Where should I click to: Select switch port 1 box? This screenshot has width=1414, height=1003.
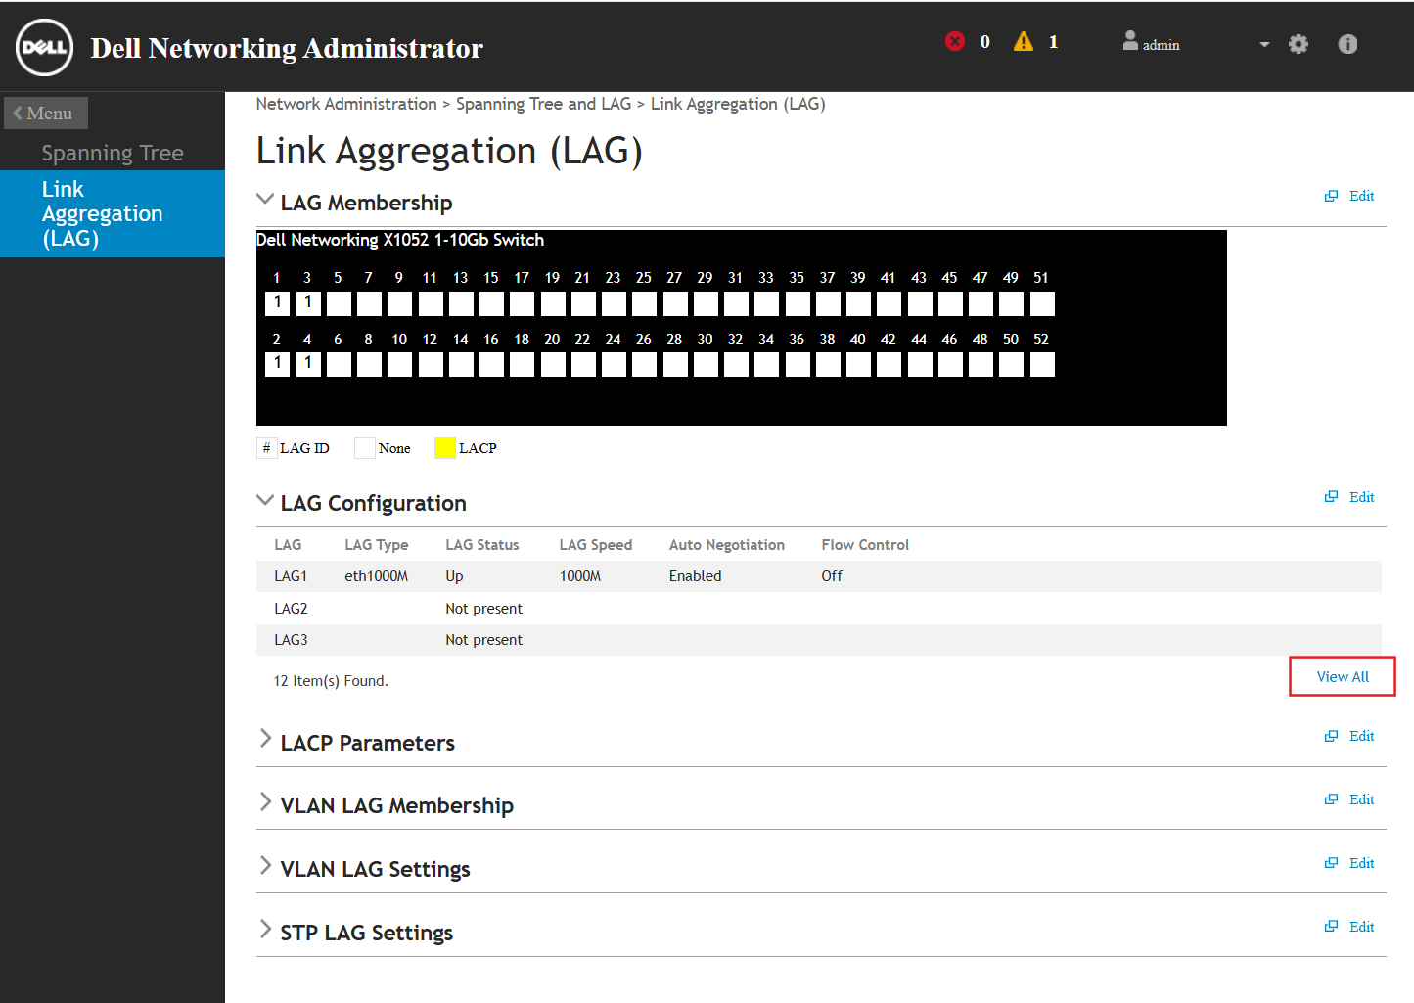point(278,303)
